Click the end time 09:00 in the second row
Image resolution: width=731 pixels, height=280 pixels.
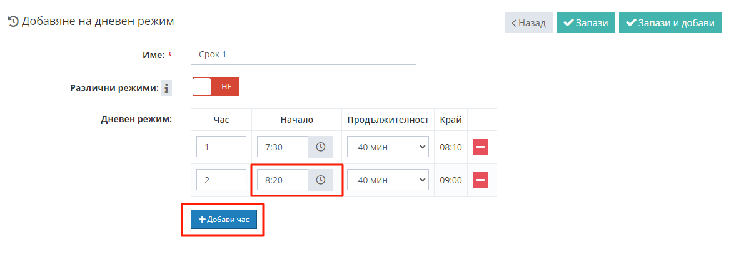450,181
